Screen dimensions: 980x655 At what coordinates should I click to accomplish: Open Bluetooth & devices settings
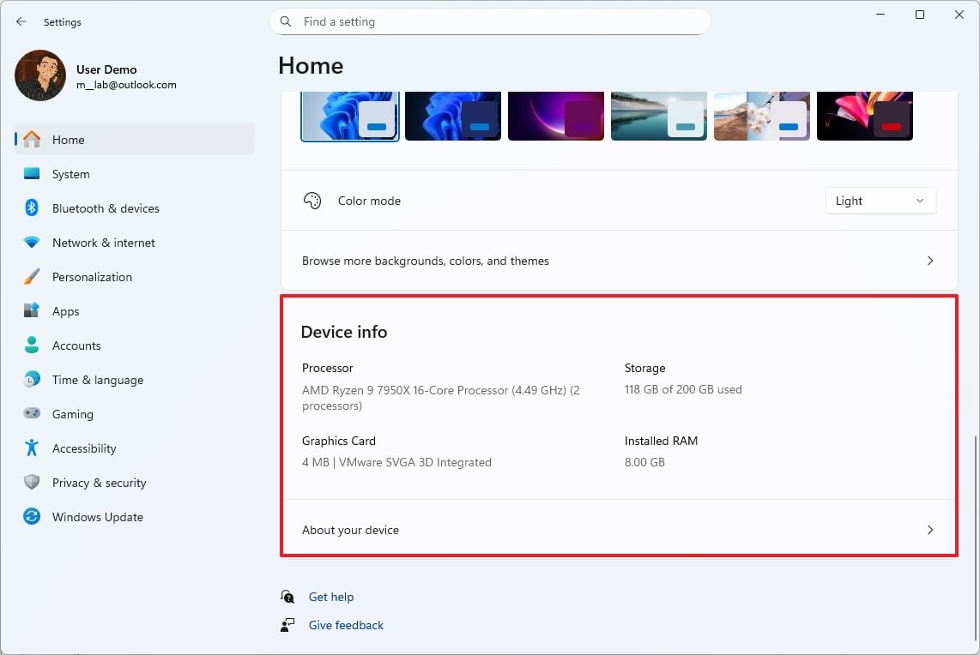[x=106, y=208]
